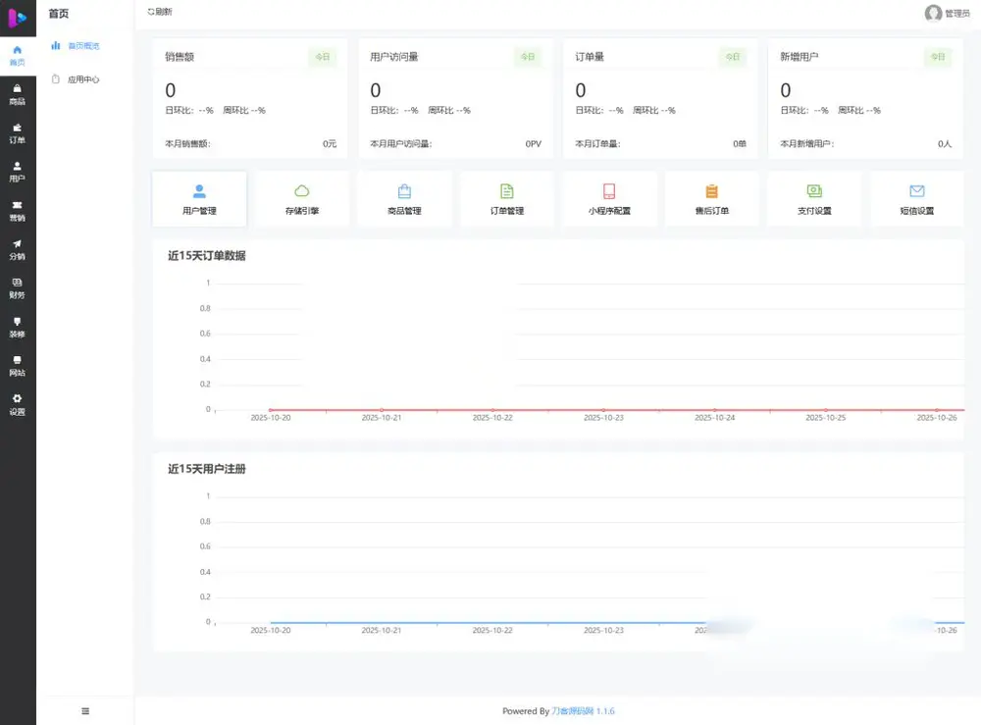Click the 近15天订单数据 chart title
The height and width of the screenshot is (725, 981).
206,256
